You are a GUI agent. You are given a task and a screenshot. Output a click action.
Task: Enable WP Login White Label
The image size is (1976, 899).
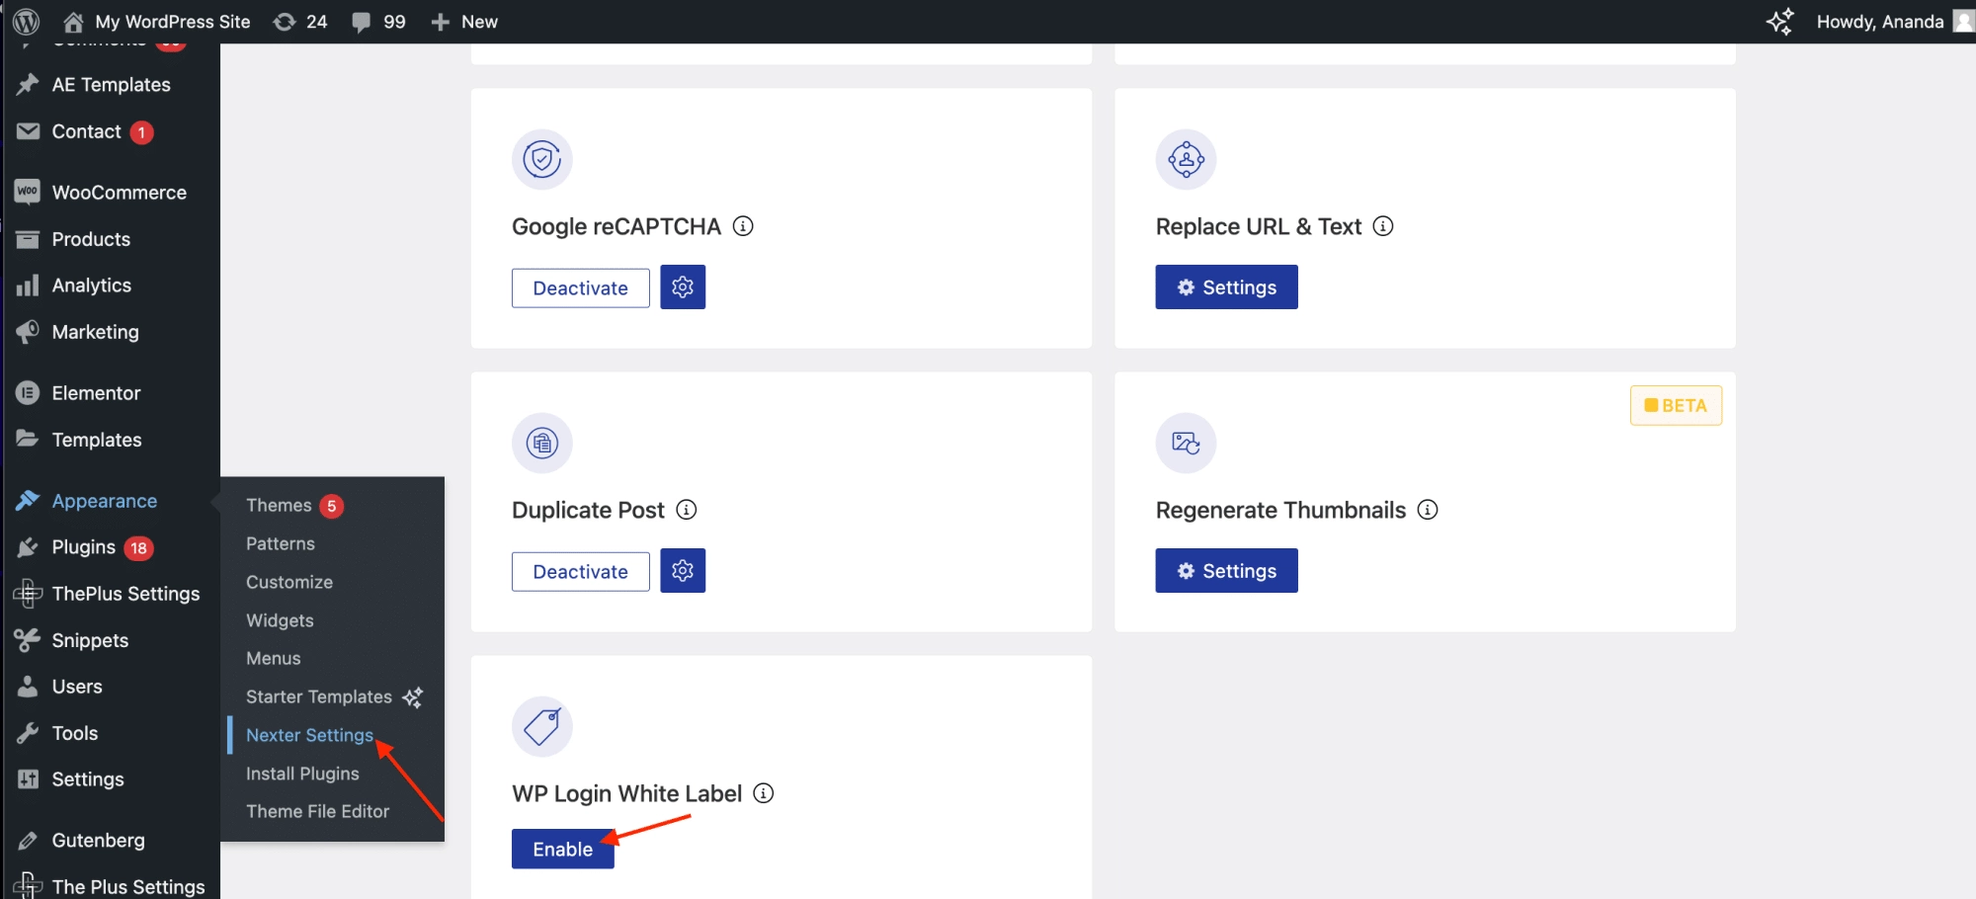coord(562,848)
